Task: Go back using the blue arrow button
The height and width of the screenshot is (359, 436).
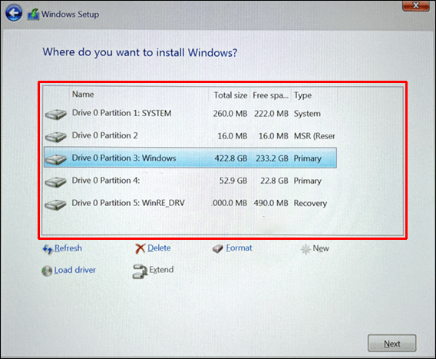Action: (14, 13)
